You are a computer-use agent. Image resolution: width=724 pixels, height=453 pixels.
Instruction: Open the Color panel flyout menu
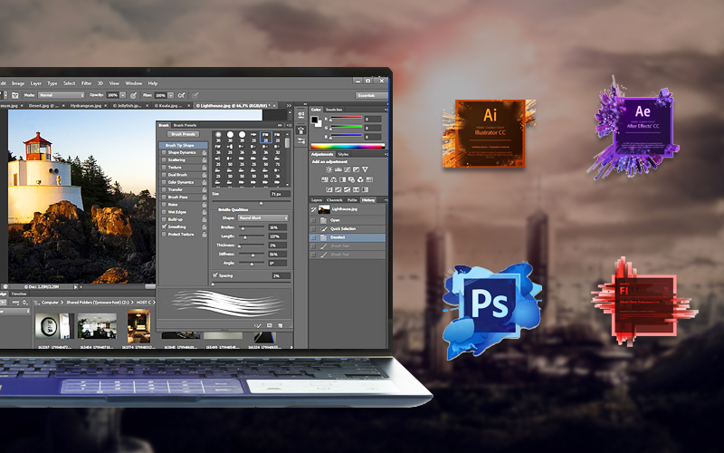(386, 110)
